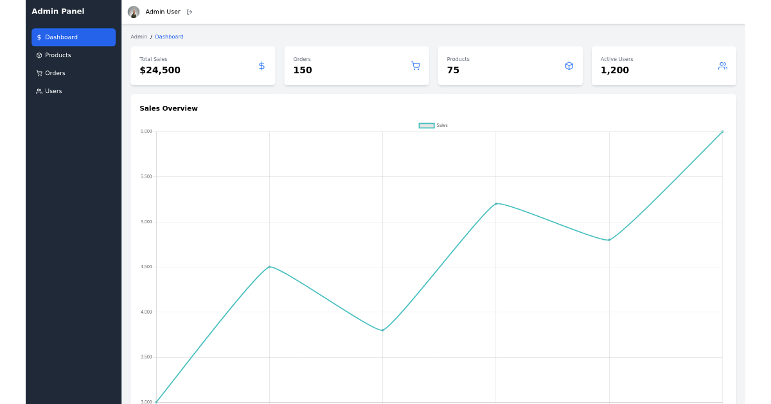Select the dollar icon beside Dashboard in sidebar
Viewport: 771px width, 404px height.
click(x=39, y=37)
